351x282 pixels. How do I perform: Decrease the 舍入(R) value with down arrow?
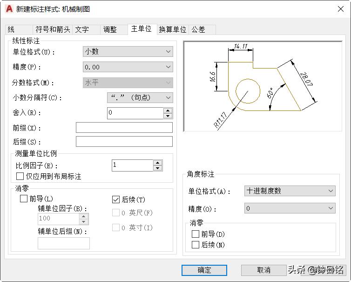click(168, 116)
